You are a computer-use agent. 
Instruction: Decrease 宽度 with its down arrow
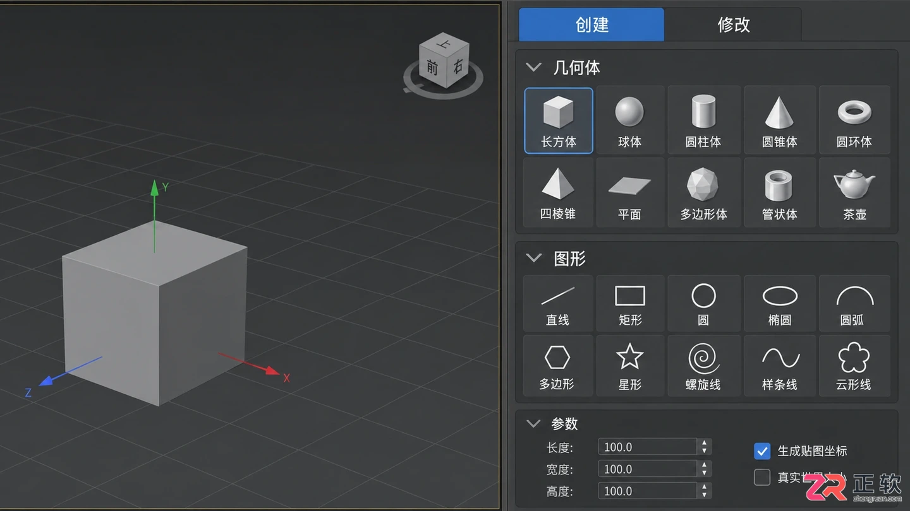coord(705,473)
